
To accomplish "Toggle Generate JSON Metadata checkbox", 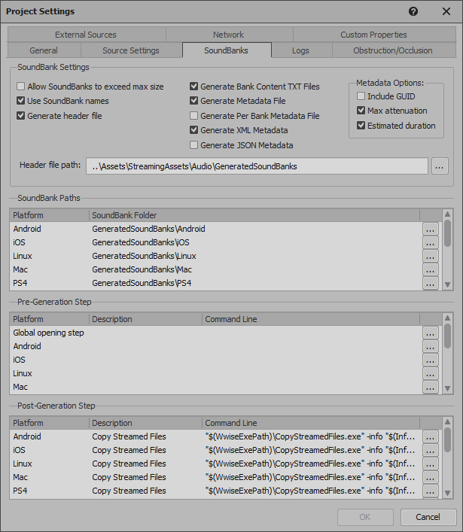I will tap(194, 145).
